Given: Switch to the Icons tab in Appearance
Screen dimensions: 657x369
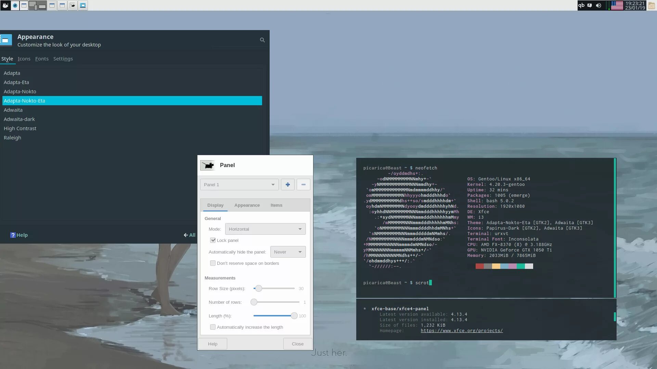Looking at the screenshot, I should 24,59.
